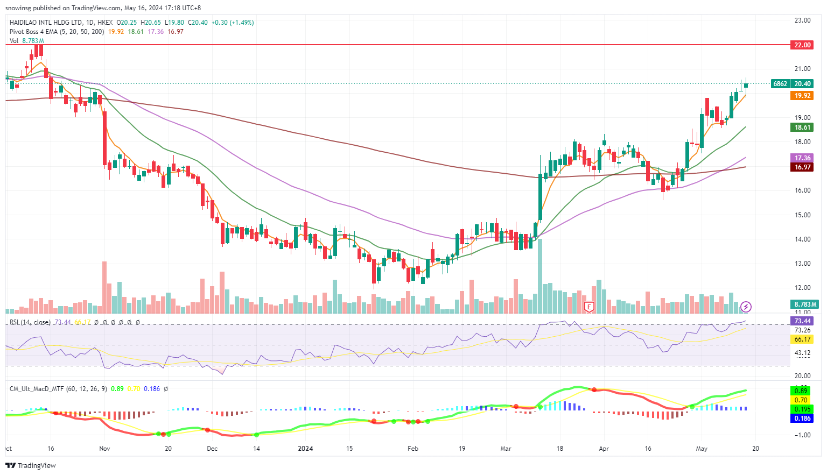Image resolution: width=827 pixels, height=475 pixels.
Task: Select the Vol indicator legend label
Action: (x=14, y=41)
